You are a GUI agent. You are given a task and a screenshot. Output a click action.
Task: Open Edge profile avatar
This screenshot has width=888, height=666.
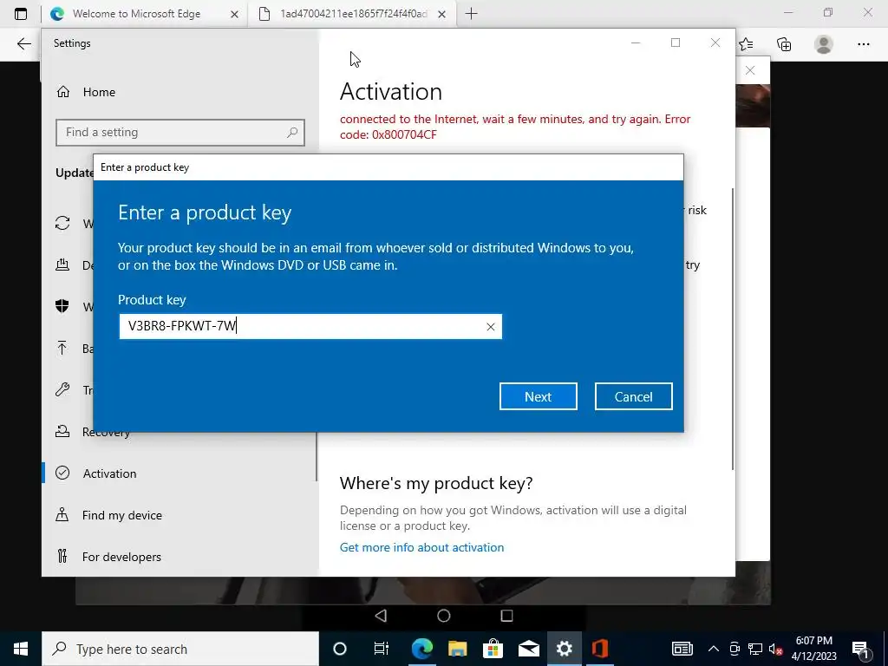pos(824,44)
